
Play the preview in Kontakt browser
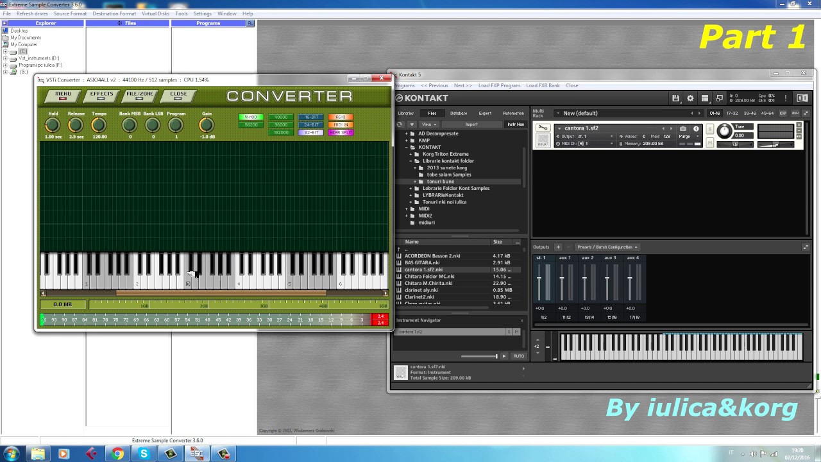pyautogui.click(x=504, y=356)
